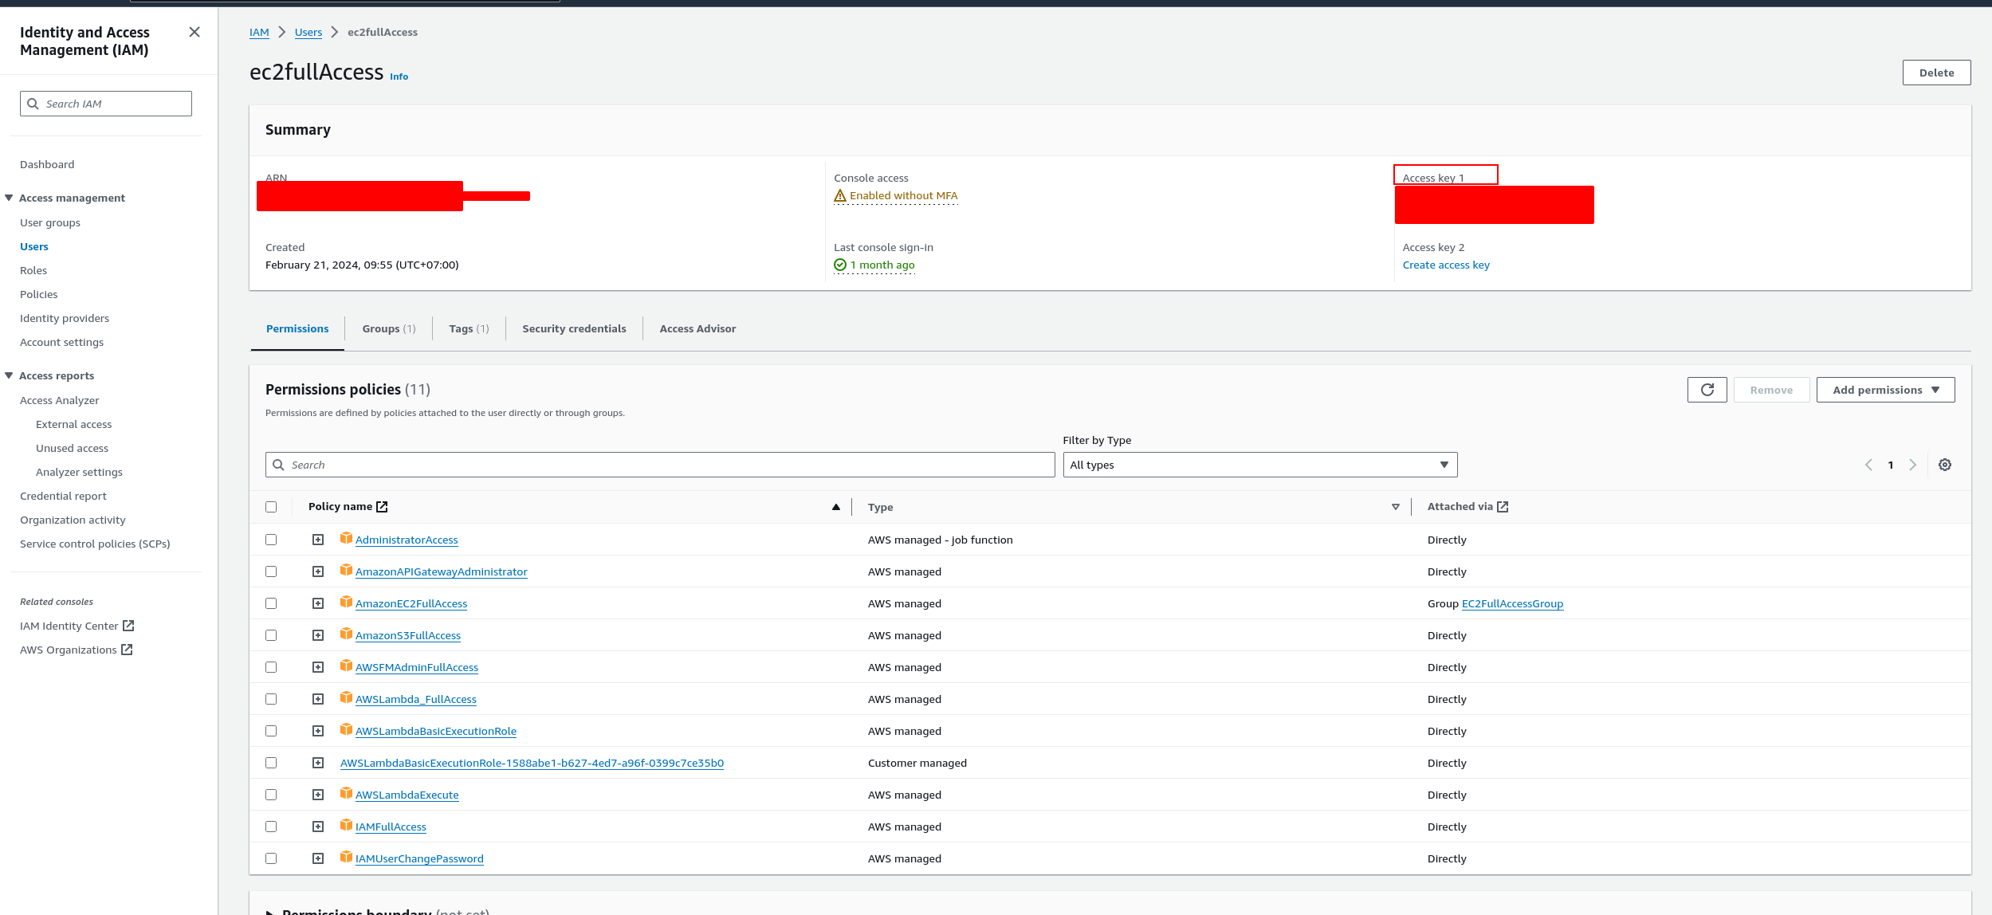Screen dimensions: 1992x915
Task: Click the AdministratorAccess policy box icon
Action: [346, 538]
